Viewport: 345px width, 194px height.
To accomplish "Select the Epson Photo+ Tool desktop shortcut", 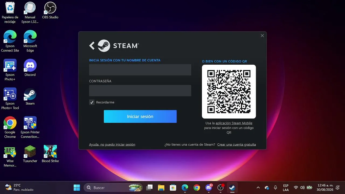I will point(10,99).
